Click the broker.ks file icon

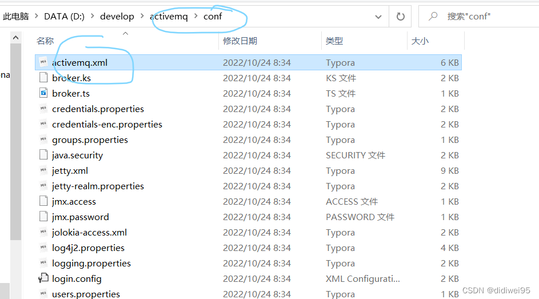pos(43,78)
